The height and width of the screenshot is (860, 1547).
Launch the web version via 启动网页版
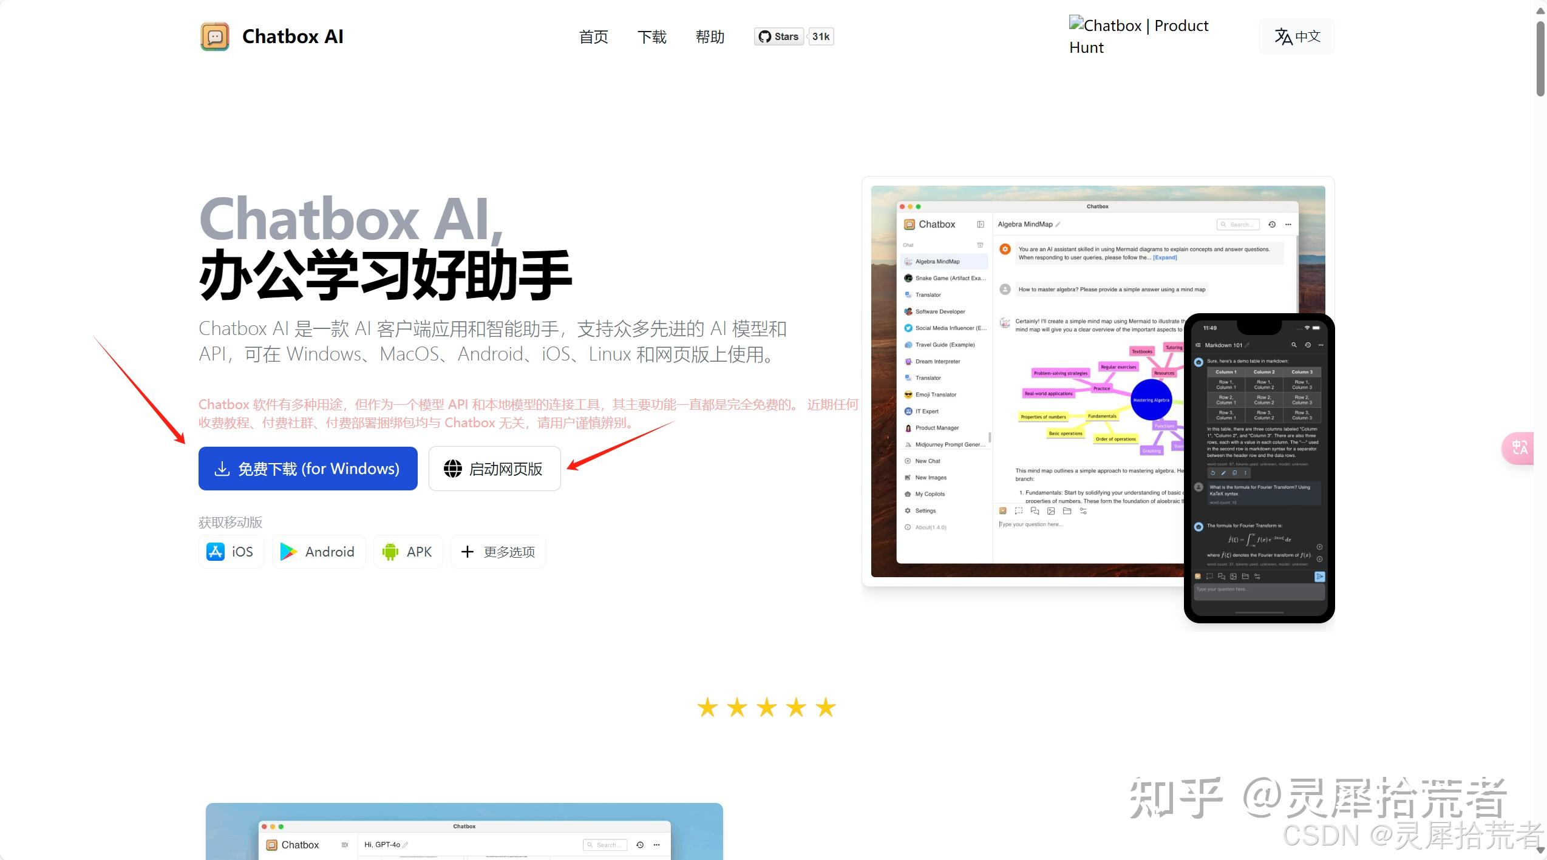[494, 468]
